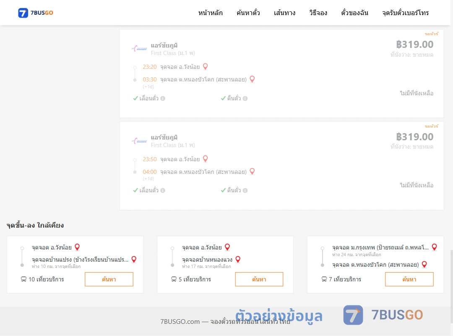This screenshot has height=336, width=453.
Task: Click First Class (ม.1 พ) on 23:20 trip
Action: [173, 53]
